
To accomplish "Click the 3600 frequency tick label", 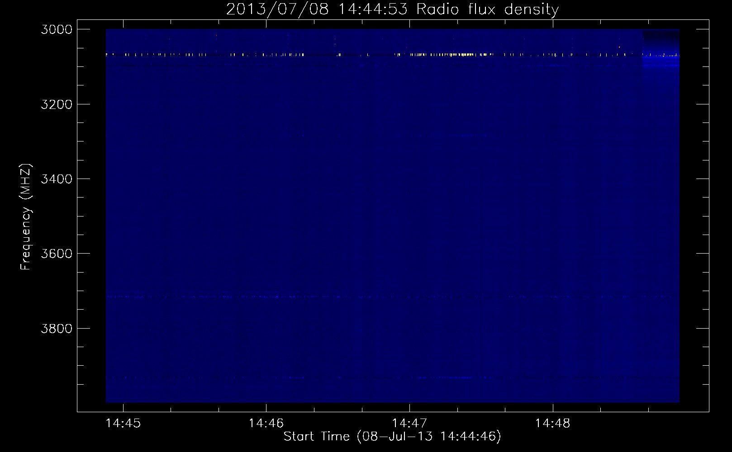I will pos(57,254).
